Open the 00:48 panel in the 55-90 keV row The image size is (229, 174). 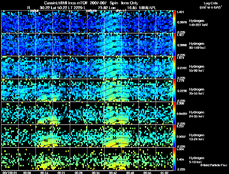click(x=130, y=67)
